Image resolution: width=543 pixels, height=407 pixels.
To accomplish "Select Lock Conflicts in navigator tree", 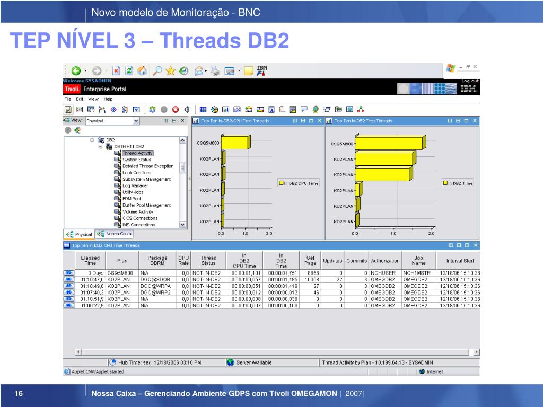I will click(136, 173).
